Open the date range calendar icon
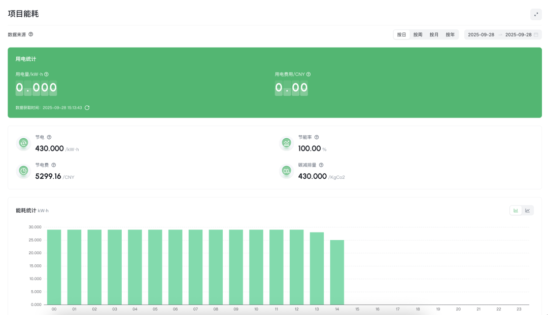 coord(536,34)
